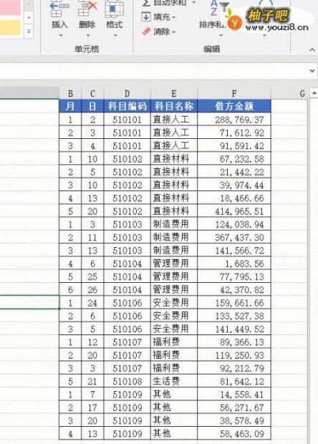
Task: Click the AutoSum sigma icon
Action: pyautogui.click(x=146, y=3)
